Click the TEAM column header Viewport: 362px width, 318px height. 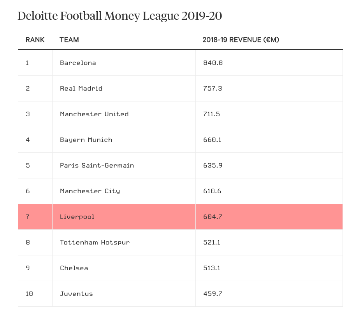coord(69,40)
